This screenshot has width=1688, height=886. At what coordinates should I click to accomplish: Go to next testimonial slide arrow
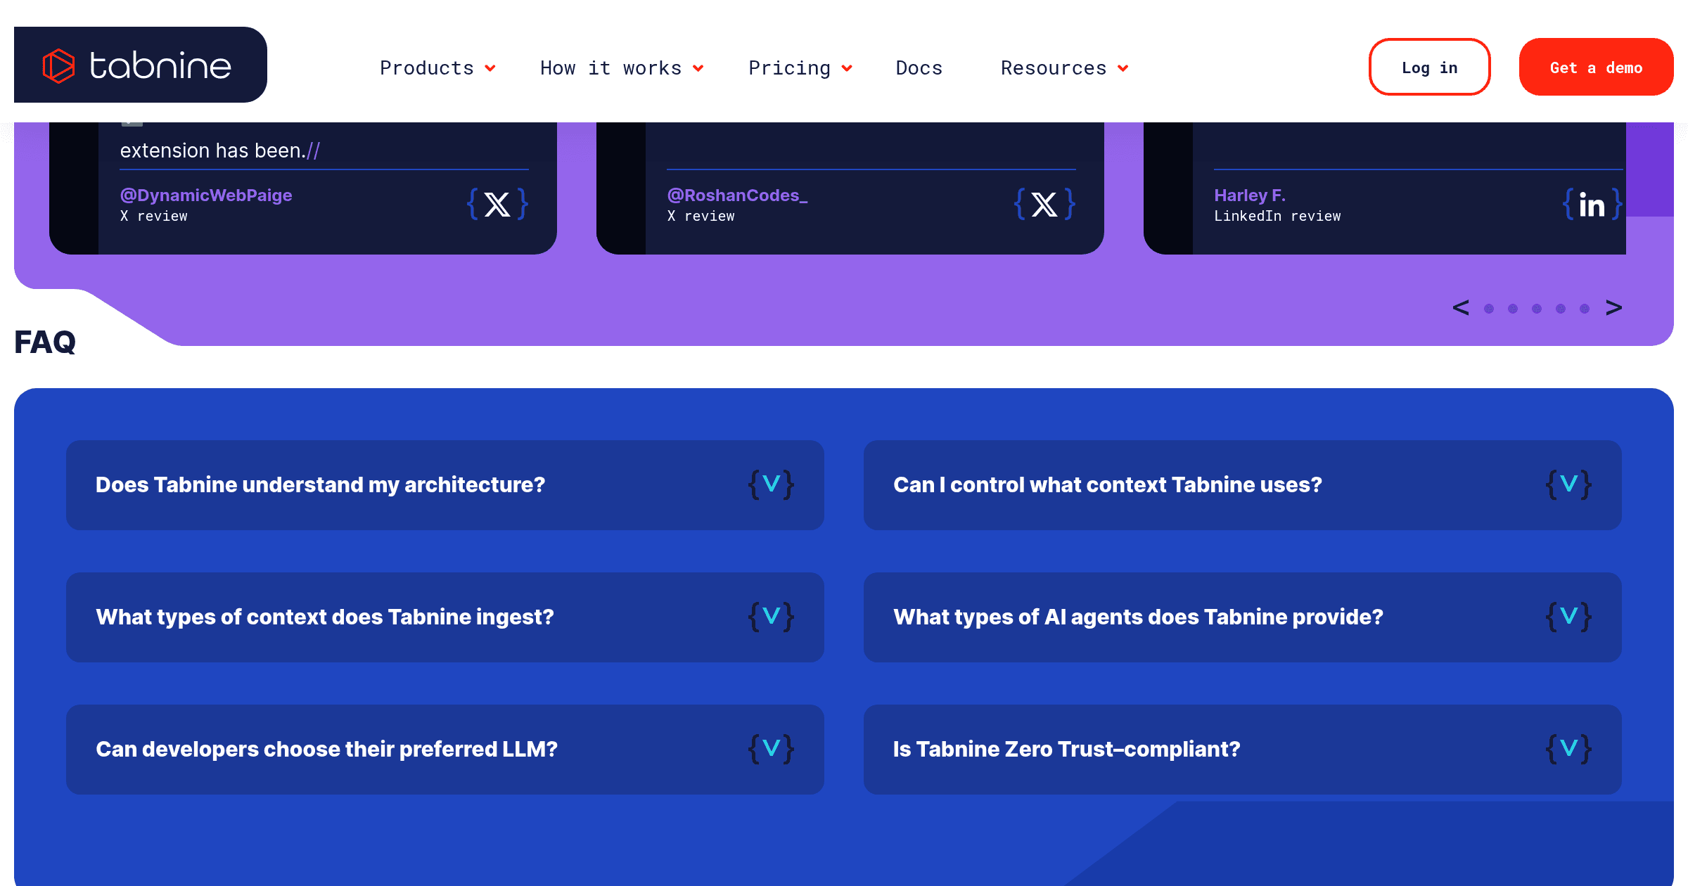(1614, 308)
